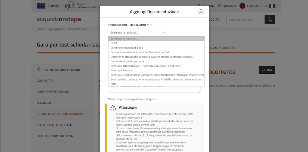Click back arrow beside Esci dalla partecipazione
Screen dimensions: 308x152
coord(38,70)
